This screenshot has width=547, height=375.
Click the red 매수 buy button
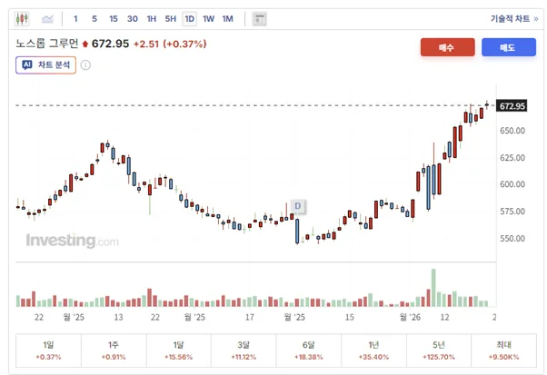[448, 47]
